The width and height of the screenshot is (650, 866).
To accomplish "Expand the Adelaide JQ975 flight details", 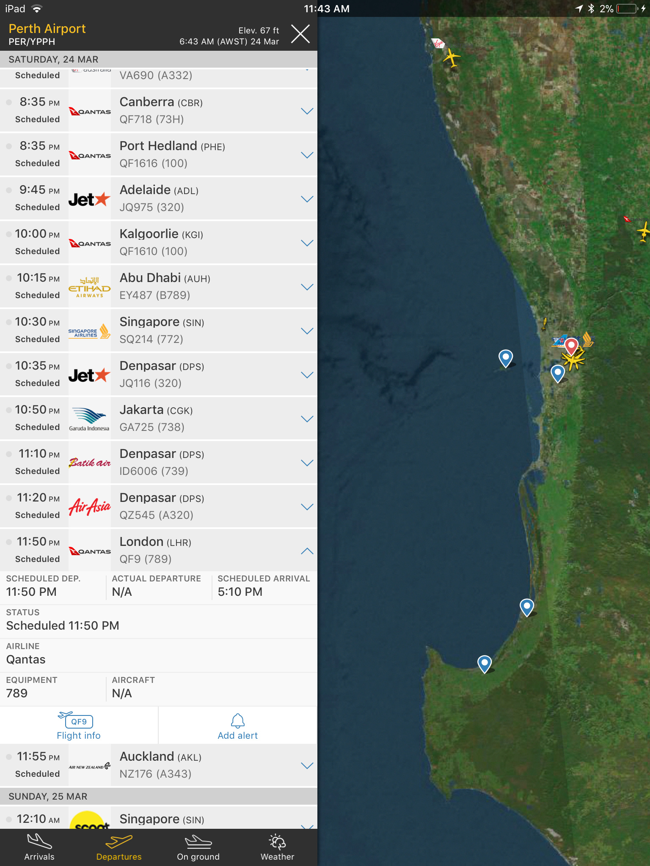I will click(307, 199).
